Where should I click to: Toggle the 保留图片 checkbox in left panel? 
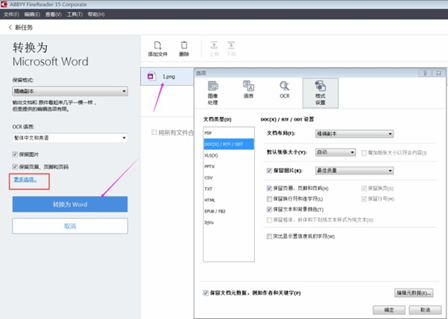point(15,154)
